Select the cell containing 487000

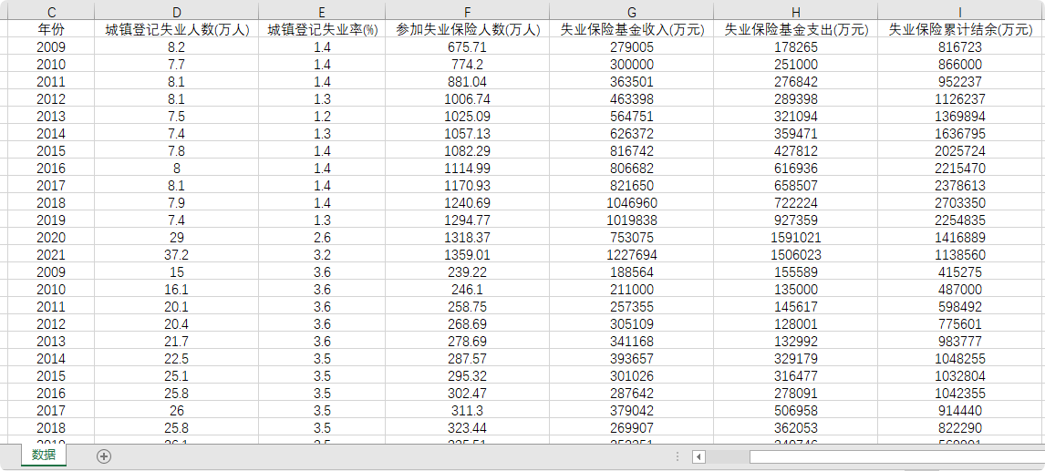pos(960,289)
